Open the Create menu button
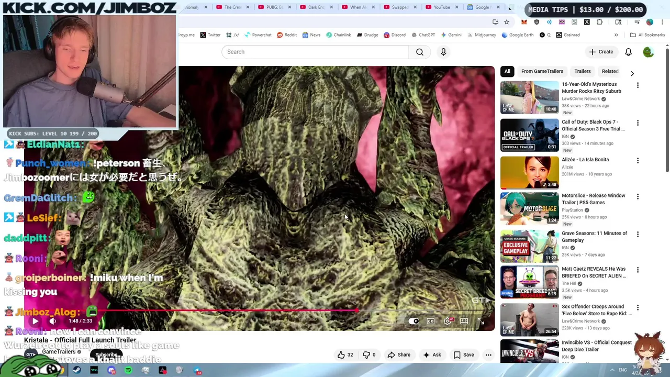The width and height of the screenshot is (670, 377). (x=601, y=52)
